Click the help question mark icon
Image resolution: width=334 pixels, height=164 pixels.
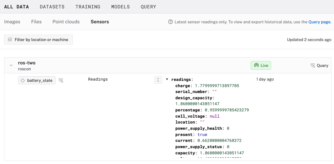(170, 22)
